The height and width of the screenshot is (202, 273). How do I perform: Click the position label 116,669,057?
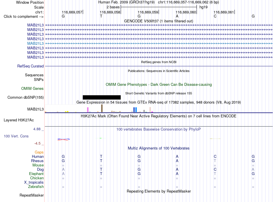coord(72,12)
